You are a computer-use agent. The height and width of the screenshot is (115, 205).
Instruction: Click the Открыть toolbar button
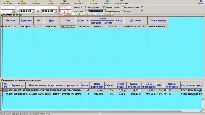point(93,2)
